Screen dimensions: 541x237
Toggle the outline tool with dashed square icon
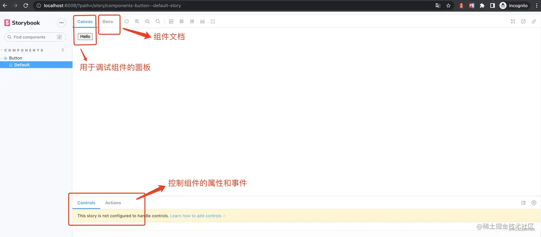tap(213, 21)
